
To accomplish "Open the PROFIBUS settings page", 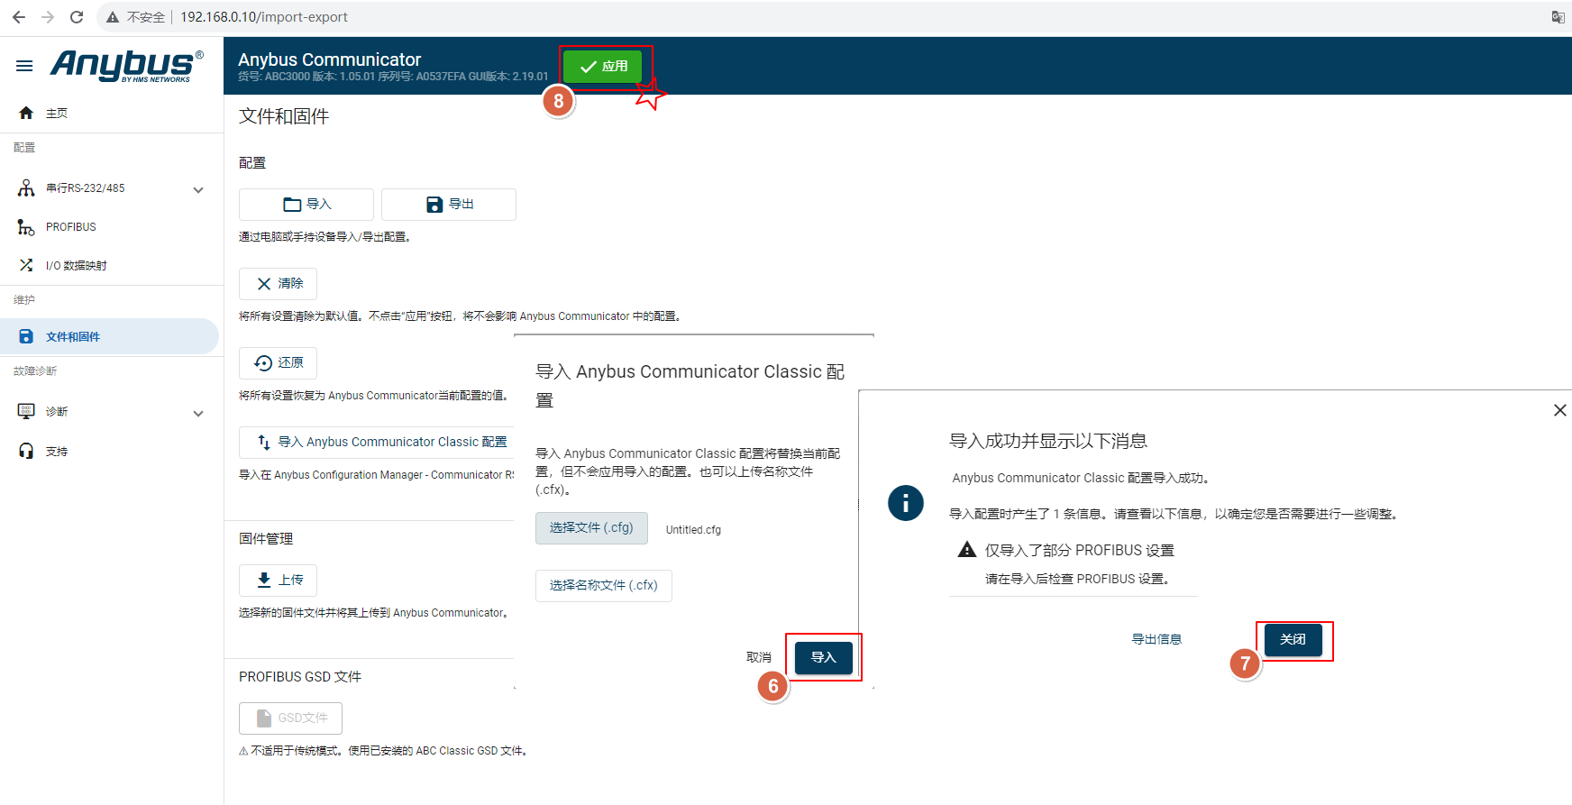I will click(x=71, y=227).
